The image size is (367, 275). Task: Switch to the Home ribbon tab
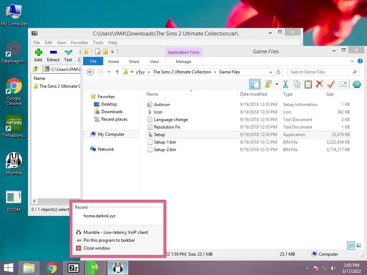[114, 62]
